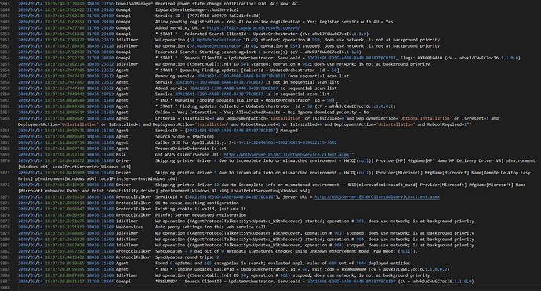Click line number 5870 in the gutter
The image size is (541, 291).
5,161
